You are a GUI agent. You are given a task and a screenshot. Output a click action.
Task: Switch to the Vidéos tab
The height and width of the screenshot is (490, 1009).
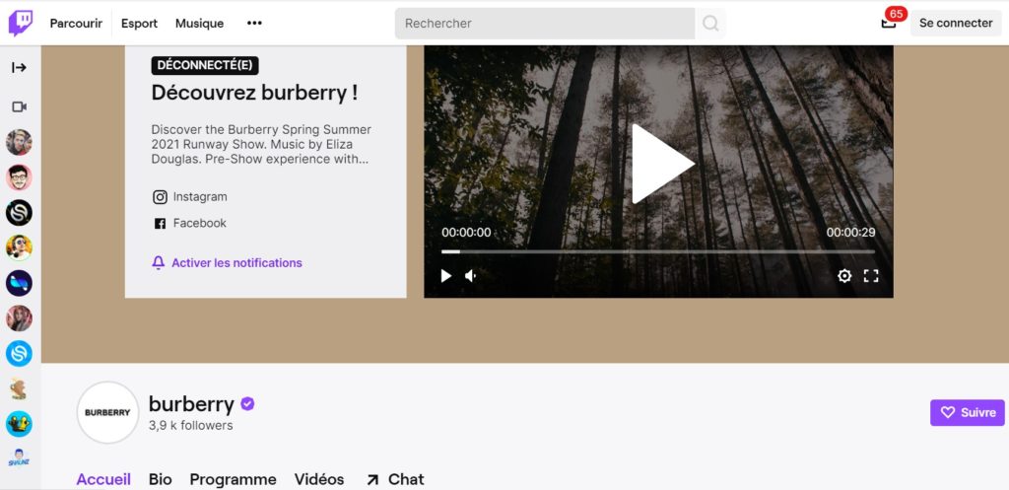(319, 479)
